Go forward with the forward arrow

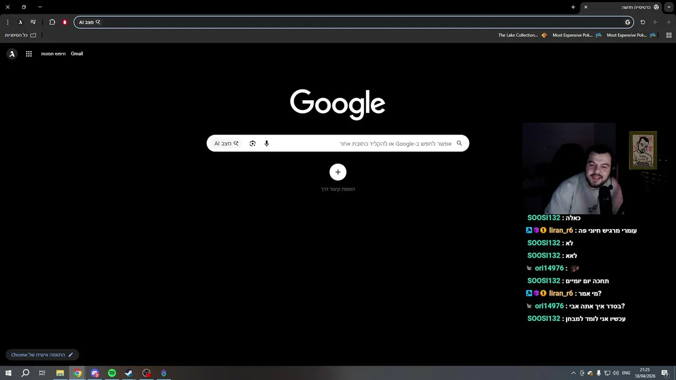point(669,22)
